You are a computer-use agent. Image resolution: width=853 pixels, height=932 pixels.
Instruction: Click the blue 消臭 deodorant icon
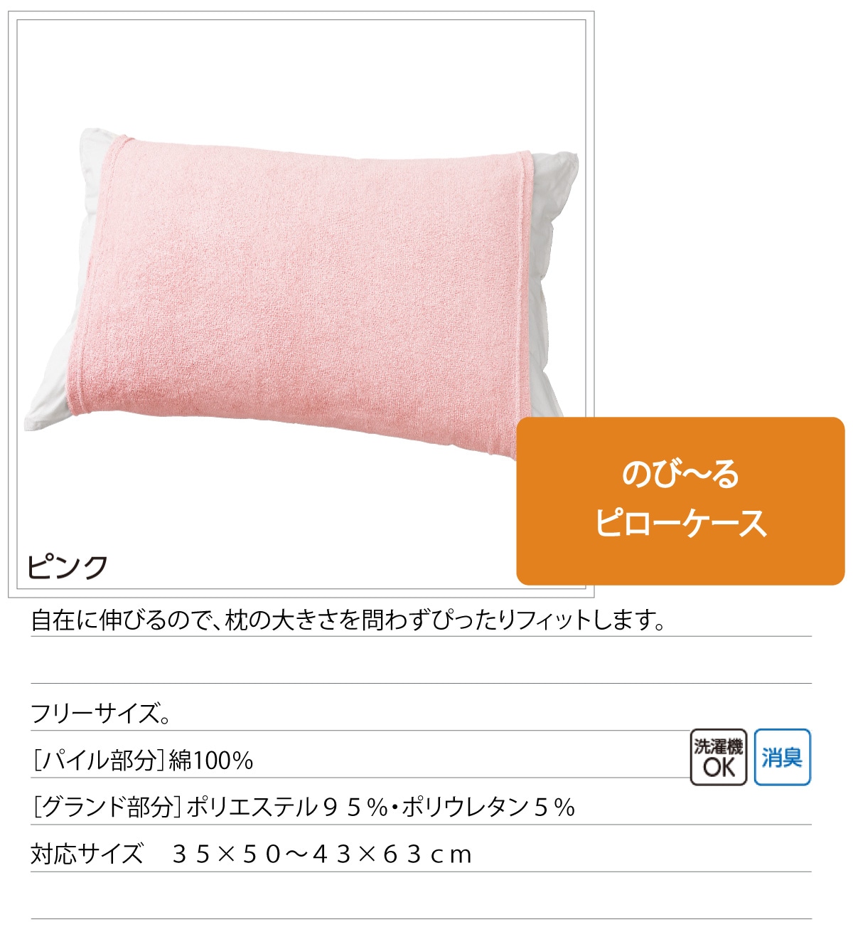point(782,758)
